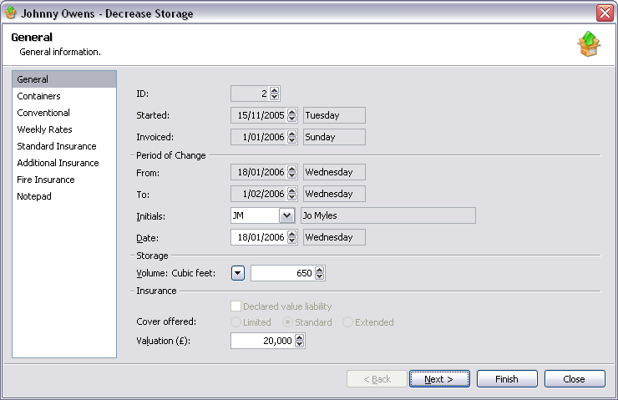Choose the Standard cover radio option
618x400 pixels.
288,322
